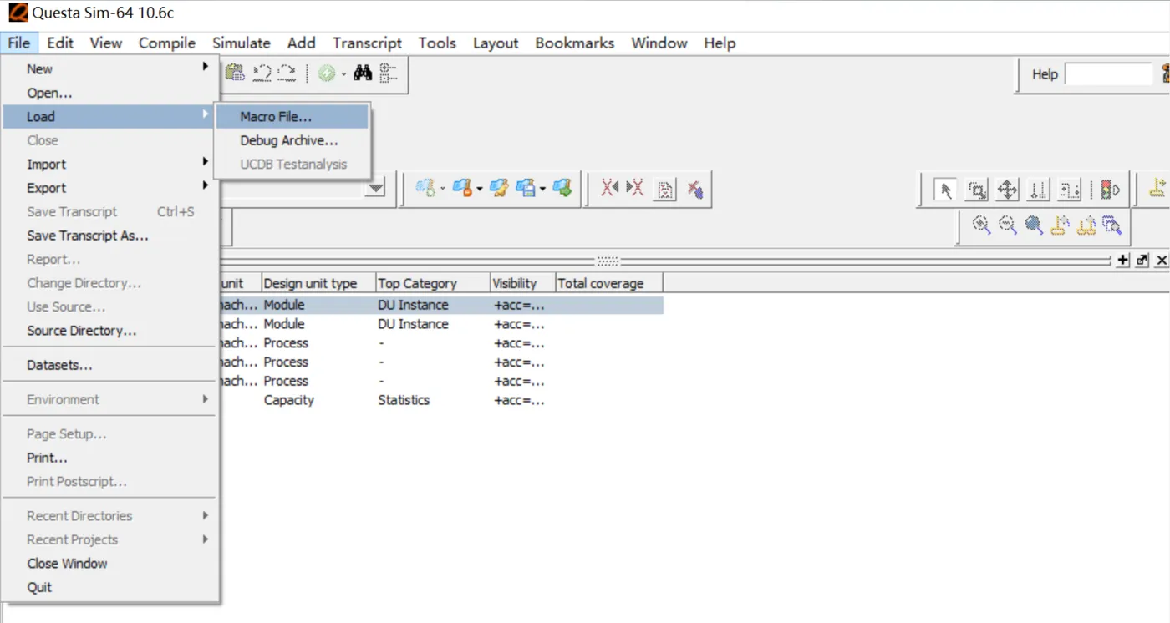Click the solid blue Zoom Full magnifier
Viewport: 1170px width, 623px height.
point(1034,225)
